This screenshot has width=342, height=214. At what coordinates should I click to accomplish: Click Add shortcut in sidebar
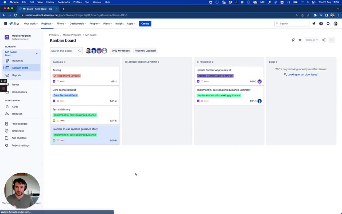click(x=21, y=138)
